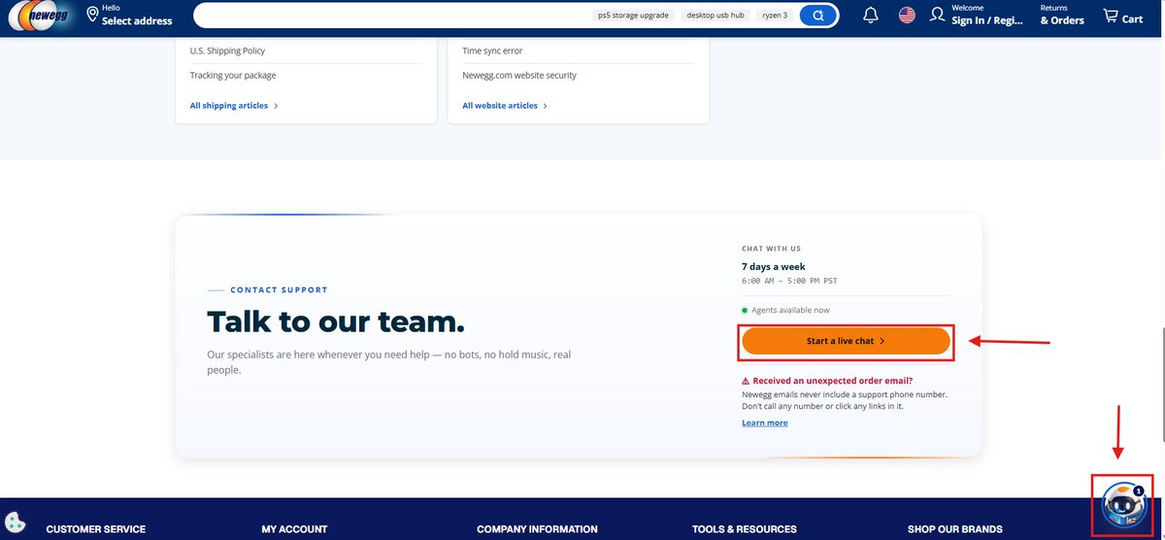Click 'Talk to our team.' heading

click(336, 321)
